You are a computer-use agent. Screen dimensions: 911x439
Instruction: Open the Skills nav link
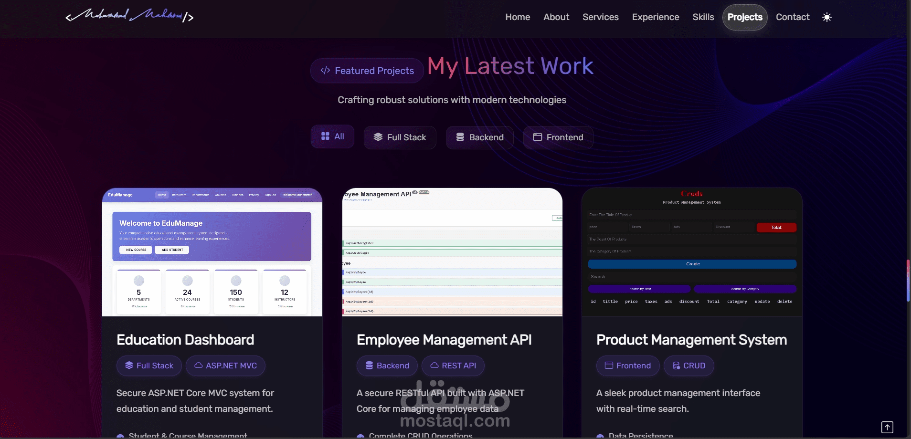703,17
